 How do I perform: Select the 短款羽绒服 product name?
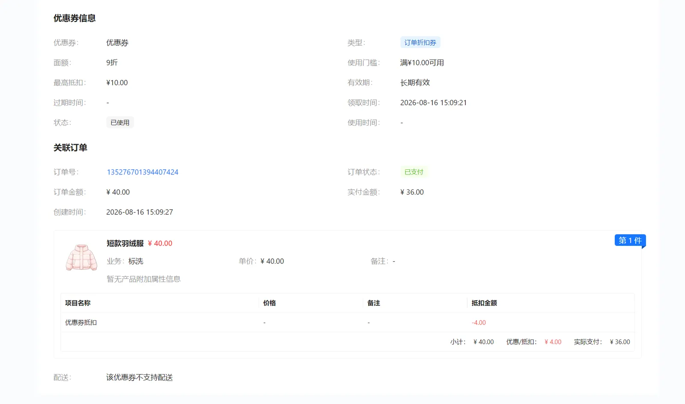click(125, 243)
